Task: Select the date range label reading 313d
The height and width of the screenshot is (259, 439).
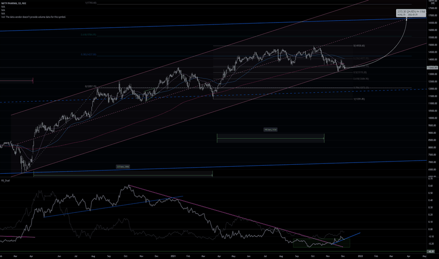Action: pos(270,129)
